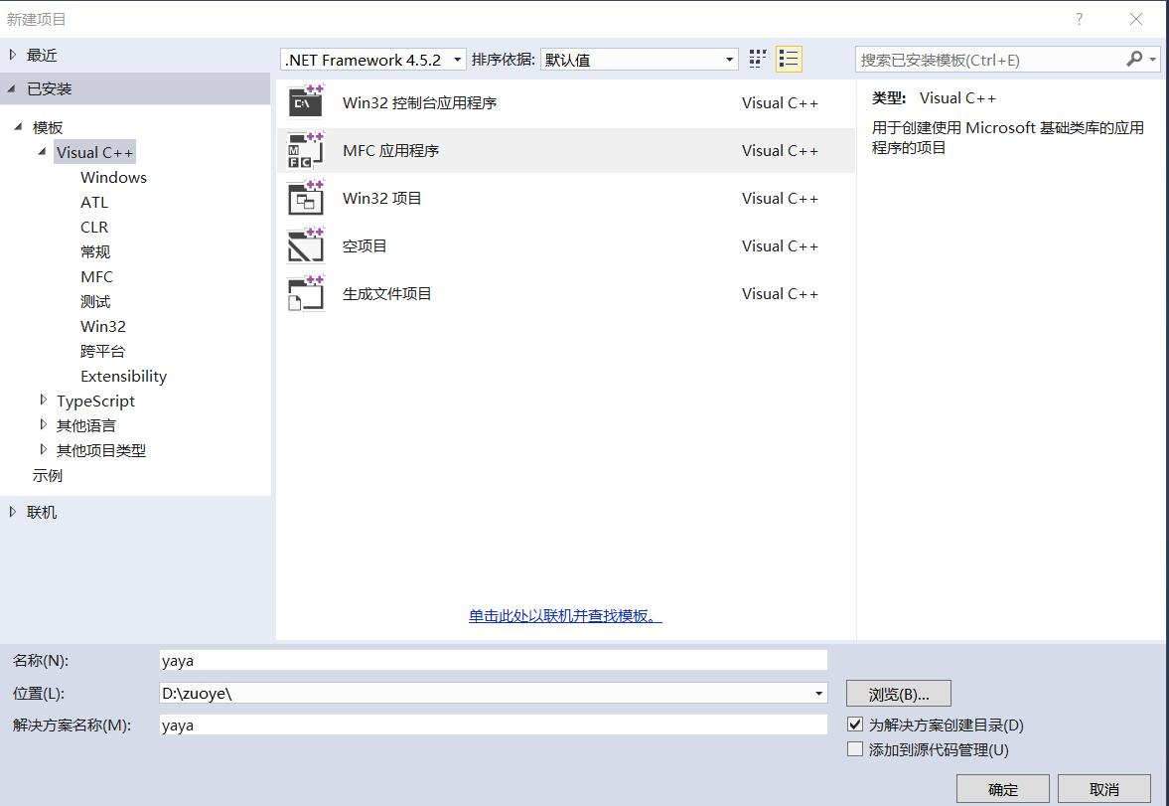Switch to small icons view
This screenshot has height=806, width=1169.
(x=758, y=59)
